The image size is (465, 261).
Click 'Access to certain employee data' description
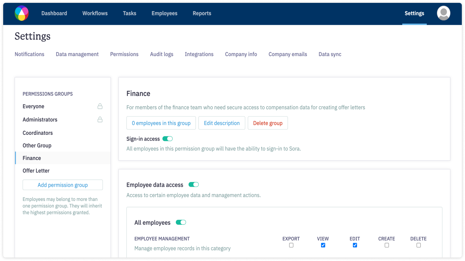click(x=194, y=195)
